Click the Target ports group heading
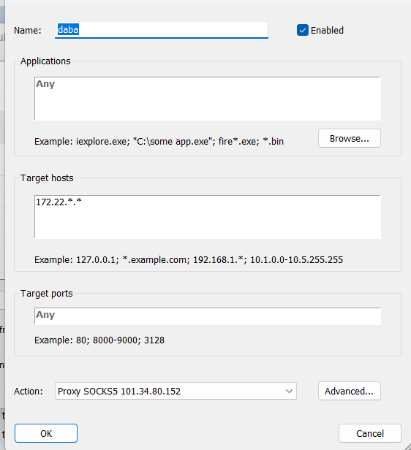Image resolution: width=411 pixels, height=450 pixels. (x=47, y=294)
